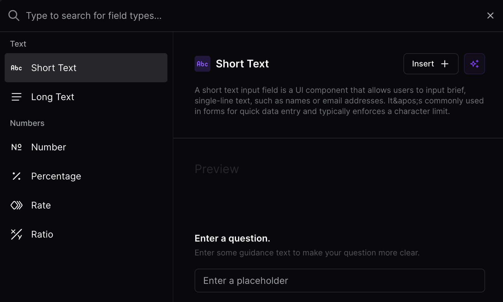503x302 pixels.
Task: Select the Long Text field type
Action: click(x=86, y=97)
